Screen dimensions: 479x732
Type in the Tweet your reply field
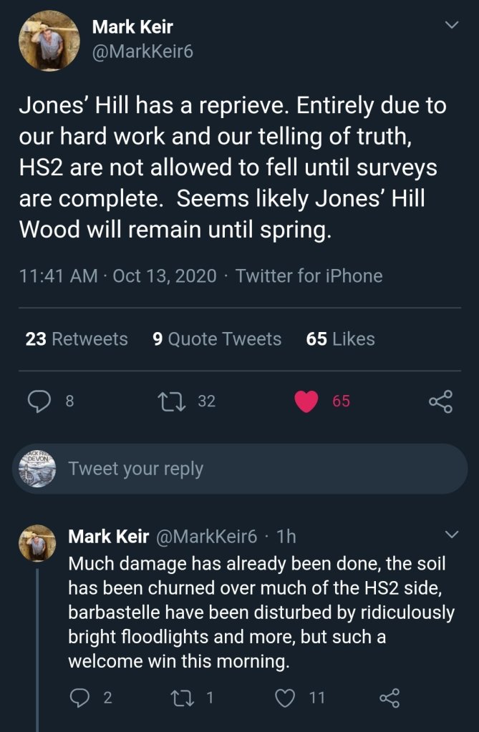(x=258, y=469)
